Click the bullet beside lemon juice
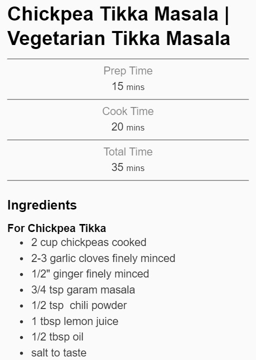The width and height of the screenshot is (256, 360). pyautogui.click(x=22, y=322)
